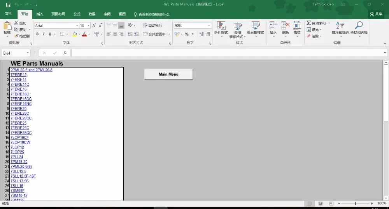Open the number format 常规 dropdown

point(209,26)
